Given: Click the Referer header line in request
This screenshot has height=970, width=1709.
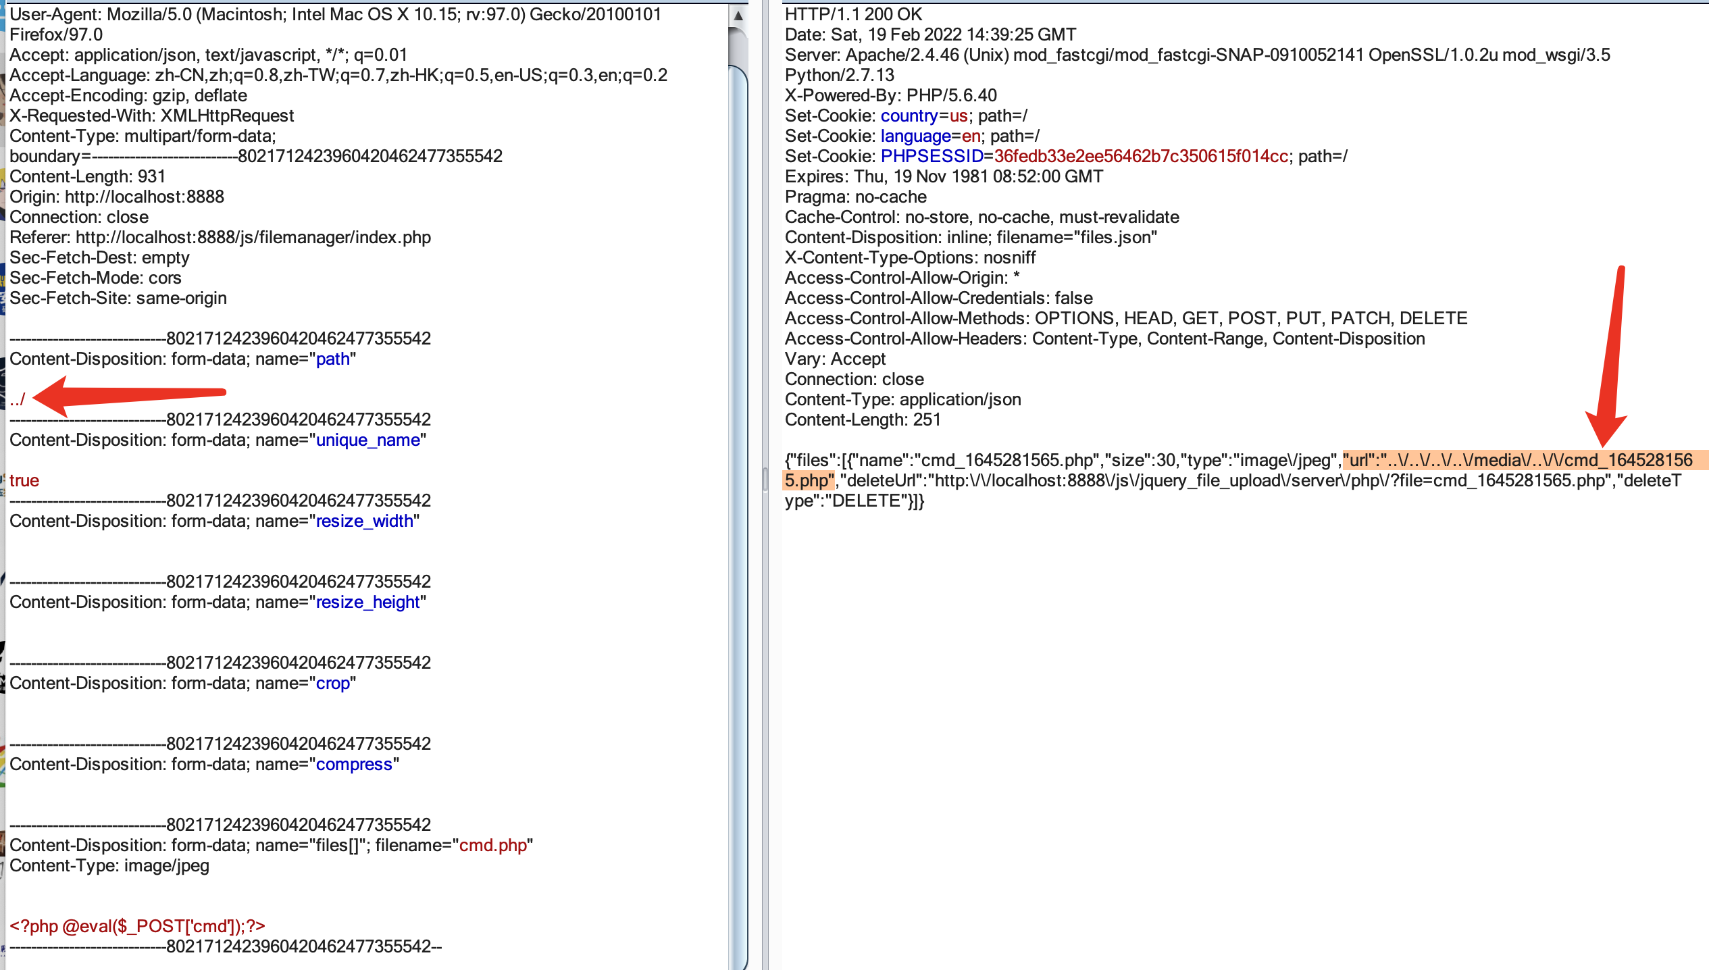Looking at the screenshot, I should [x=220, y=237].
